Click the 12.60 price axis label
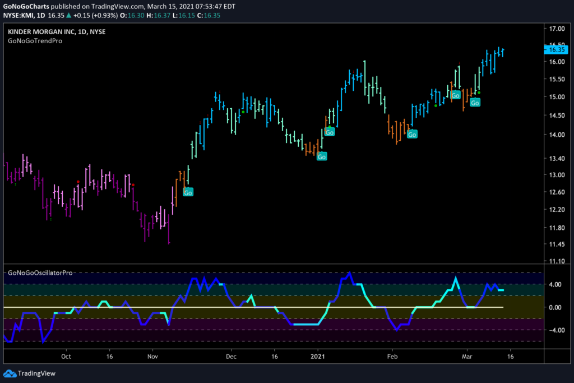This screenshot has height=383, width=574. (x=557, y=192)
